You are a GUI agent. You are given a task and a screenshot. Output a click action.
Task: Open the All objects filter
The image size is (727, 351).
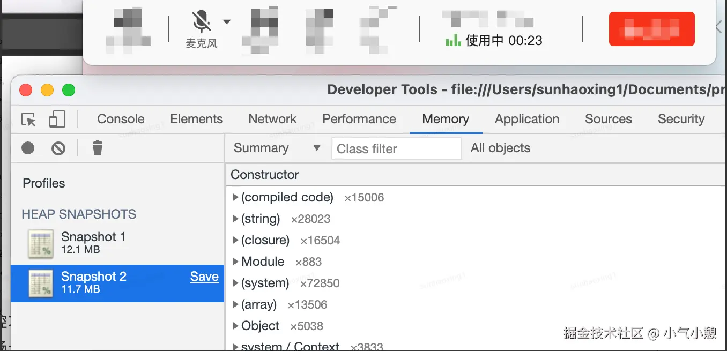tap(500, 148)
